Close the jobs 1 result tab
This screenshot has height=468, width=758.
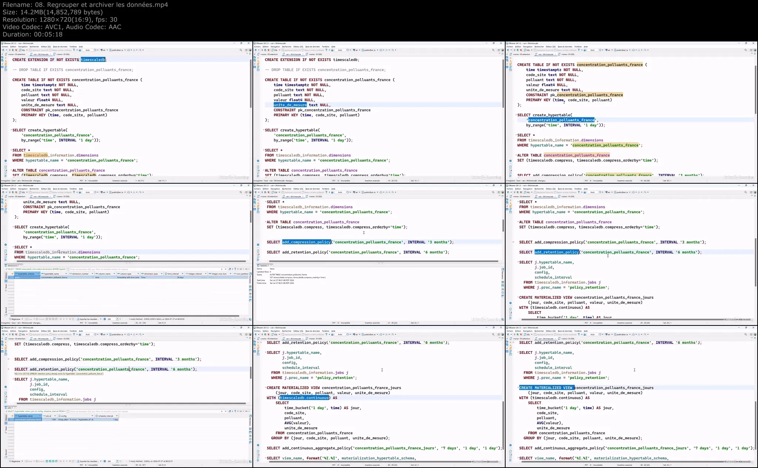(16, 408)
